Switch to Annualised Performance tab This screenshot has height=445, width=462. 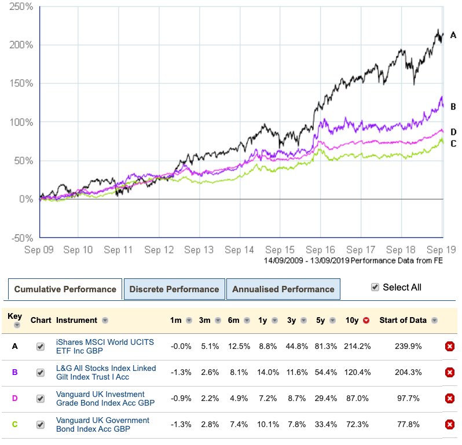[x=283, y=289]
